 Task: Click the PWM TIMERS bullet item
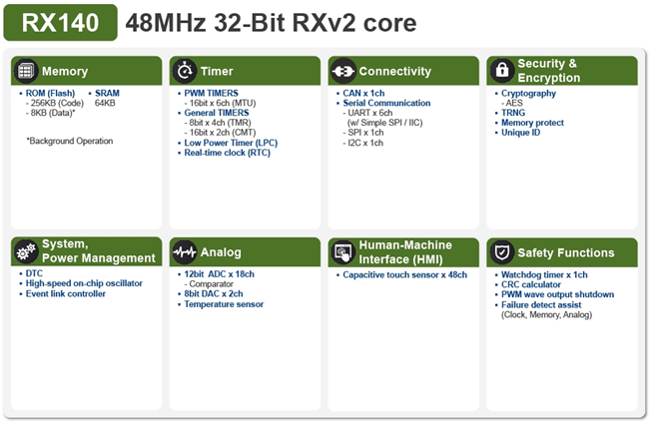tap(214, 93)
